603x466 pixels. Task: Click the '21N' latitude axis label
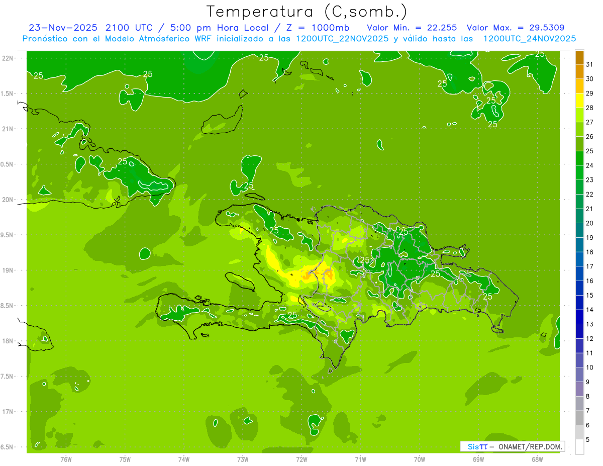point(8,129)
